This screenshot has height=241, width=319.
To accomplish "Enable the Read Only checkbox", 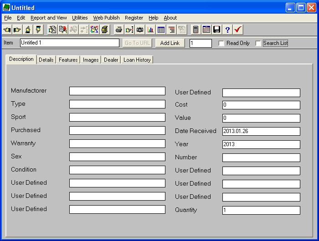I will [x=221, y=44].
